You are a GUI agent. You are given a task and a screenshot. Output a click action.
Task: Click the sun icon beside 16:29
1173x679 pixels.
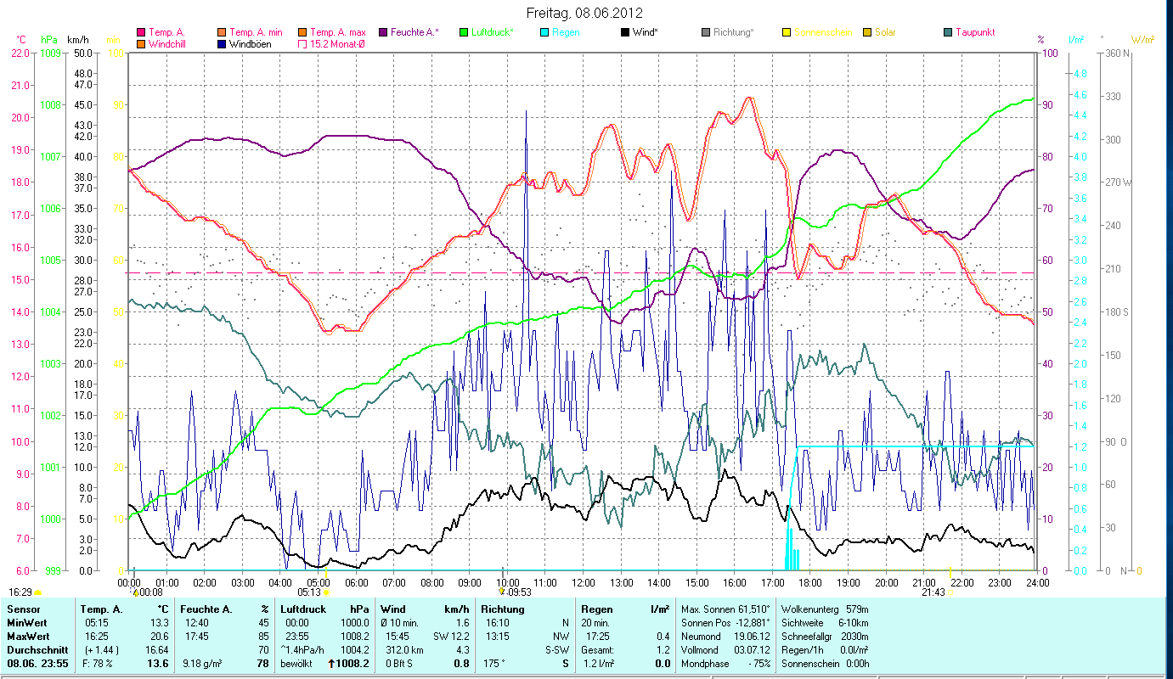point(37,592)
